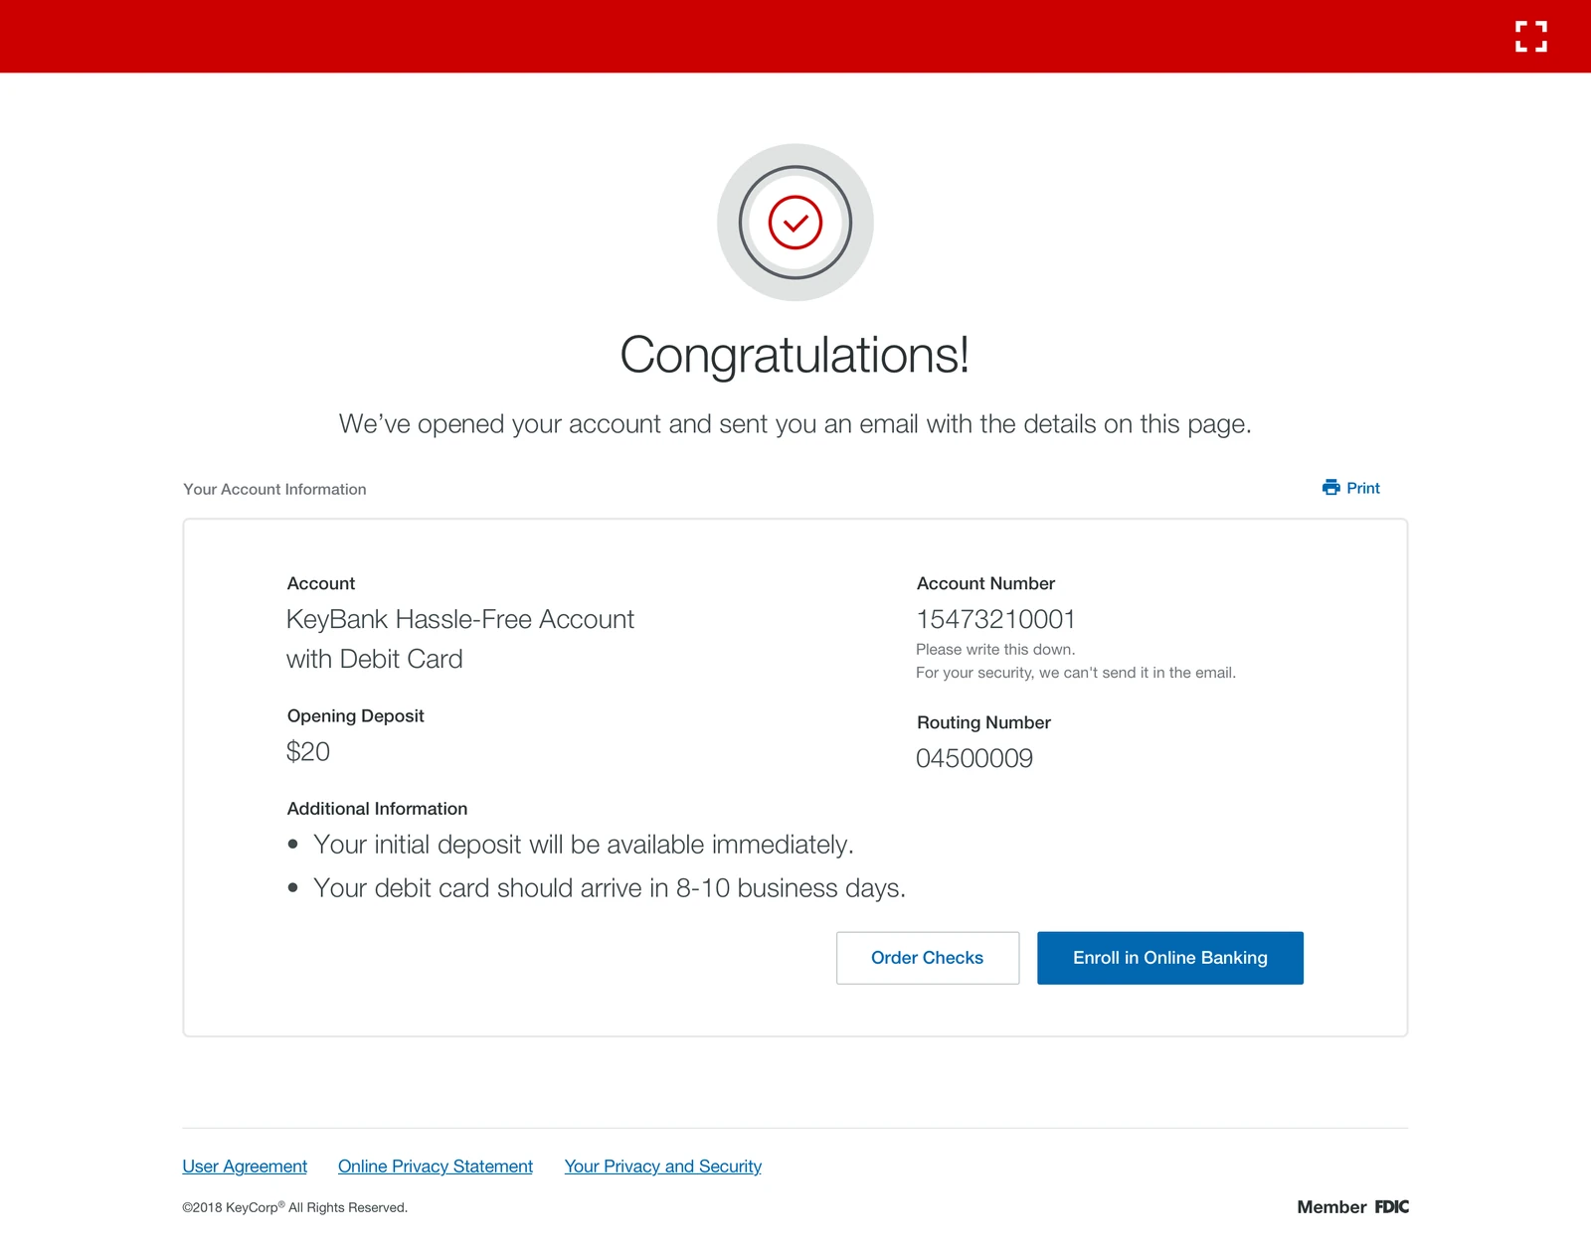
Task: Open the Online Privacy Statement link
Action: [436, 1166]
